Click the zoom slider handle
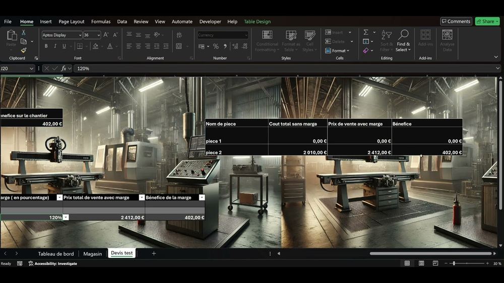 click(x=454, y=263)
